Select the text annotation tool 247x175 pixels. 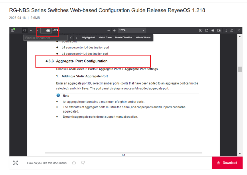[x=226, y=30]
